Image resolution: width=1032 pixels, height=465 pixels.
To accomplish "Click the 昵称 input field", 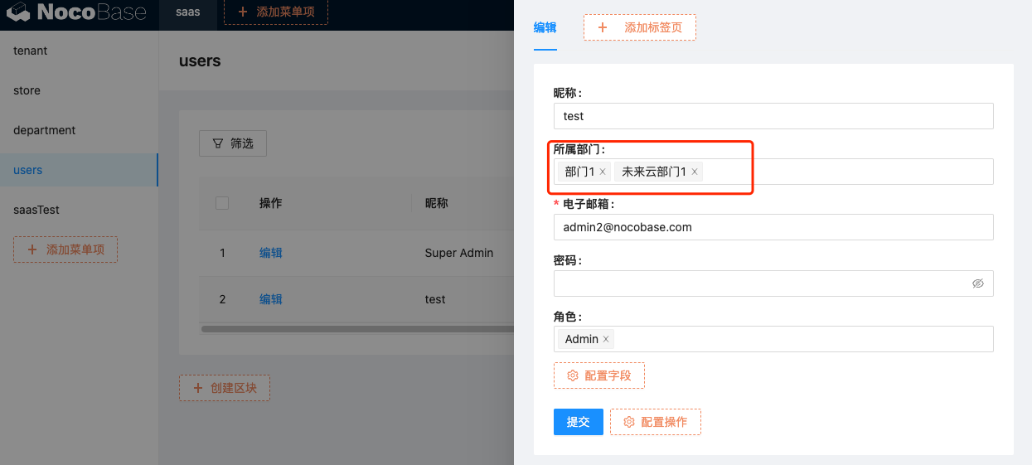I will (773, 116).
